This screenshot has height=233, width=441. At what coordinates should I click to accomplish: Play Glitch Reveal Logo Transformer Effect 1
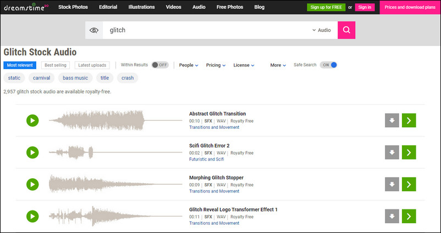(32, 217)
